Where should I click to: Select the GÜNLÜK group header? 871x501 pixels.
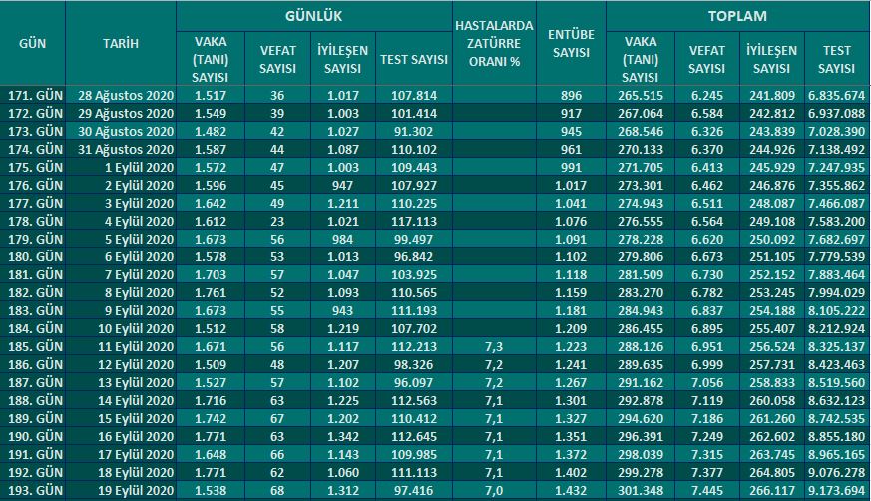[314, 16]
